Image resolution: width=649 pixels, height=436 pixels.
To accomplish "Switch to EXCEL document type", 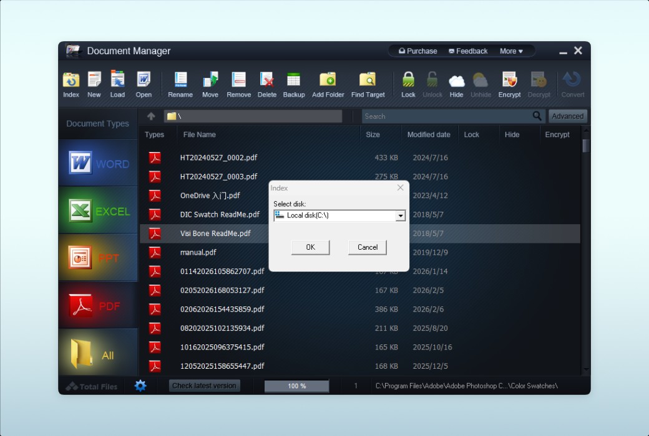I will coord(98,211).
